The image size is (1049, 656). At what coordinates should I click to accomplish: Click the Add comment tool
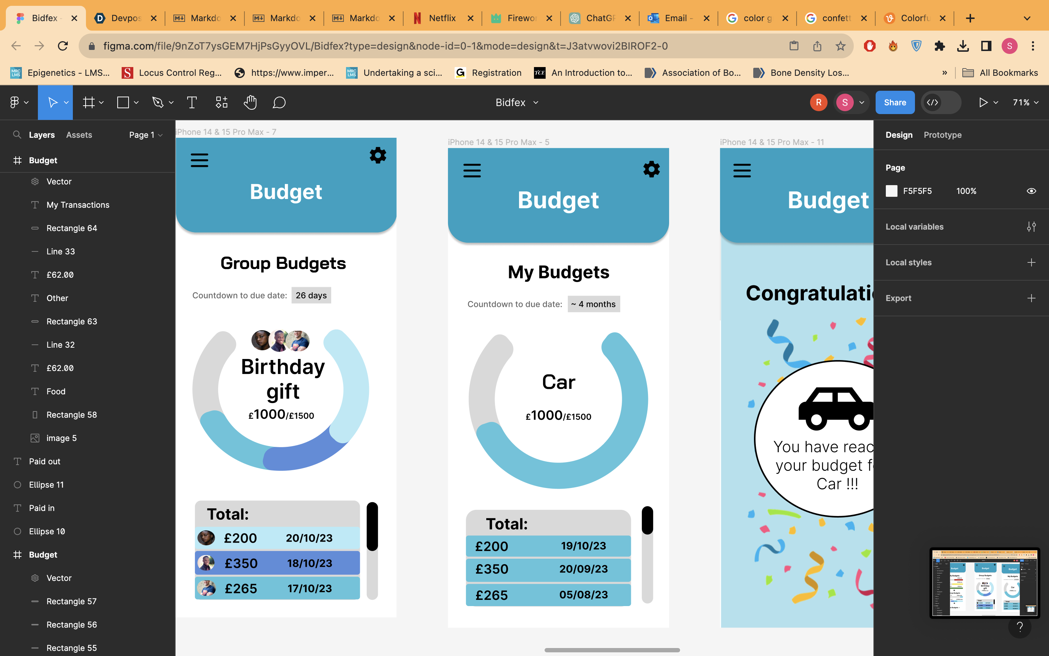point(279,102)
